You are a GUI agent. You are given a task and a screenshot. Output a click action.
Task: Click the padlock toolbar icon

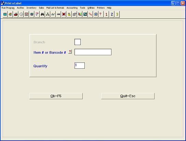69,14
